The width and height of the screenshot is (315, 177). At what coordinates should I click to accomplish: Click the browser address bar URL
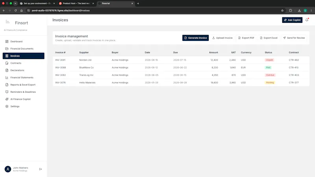point(61,11)
